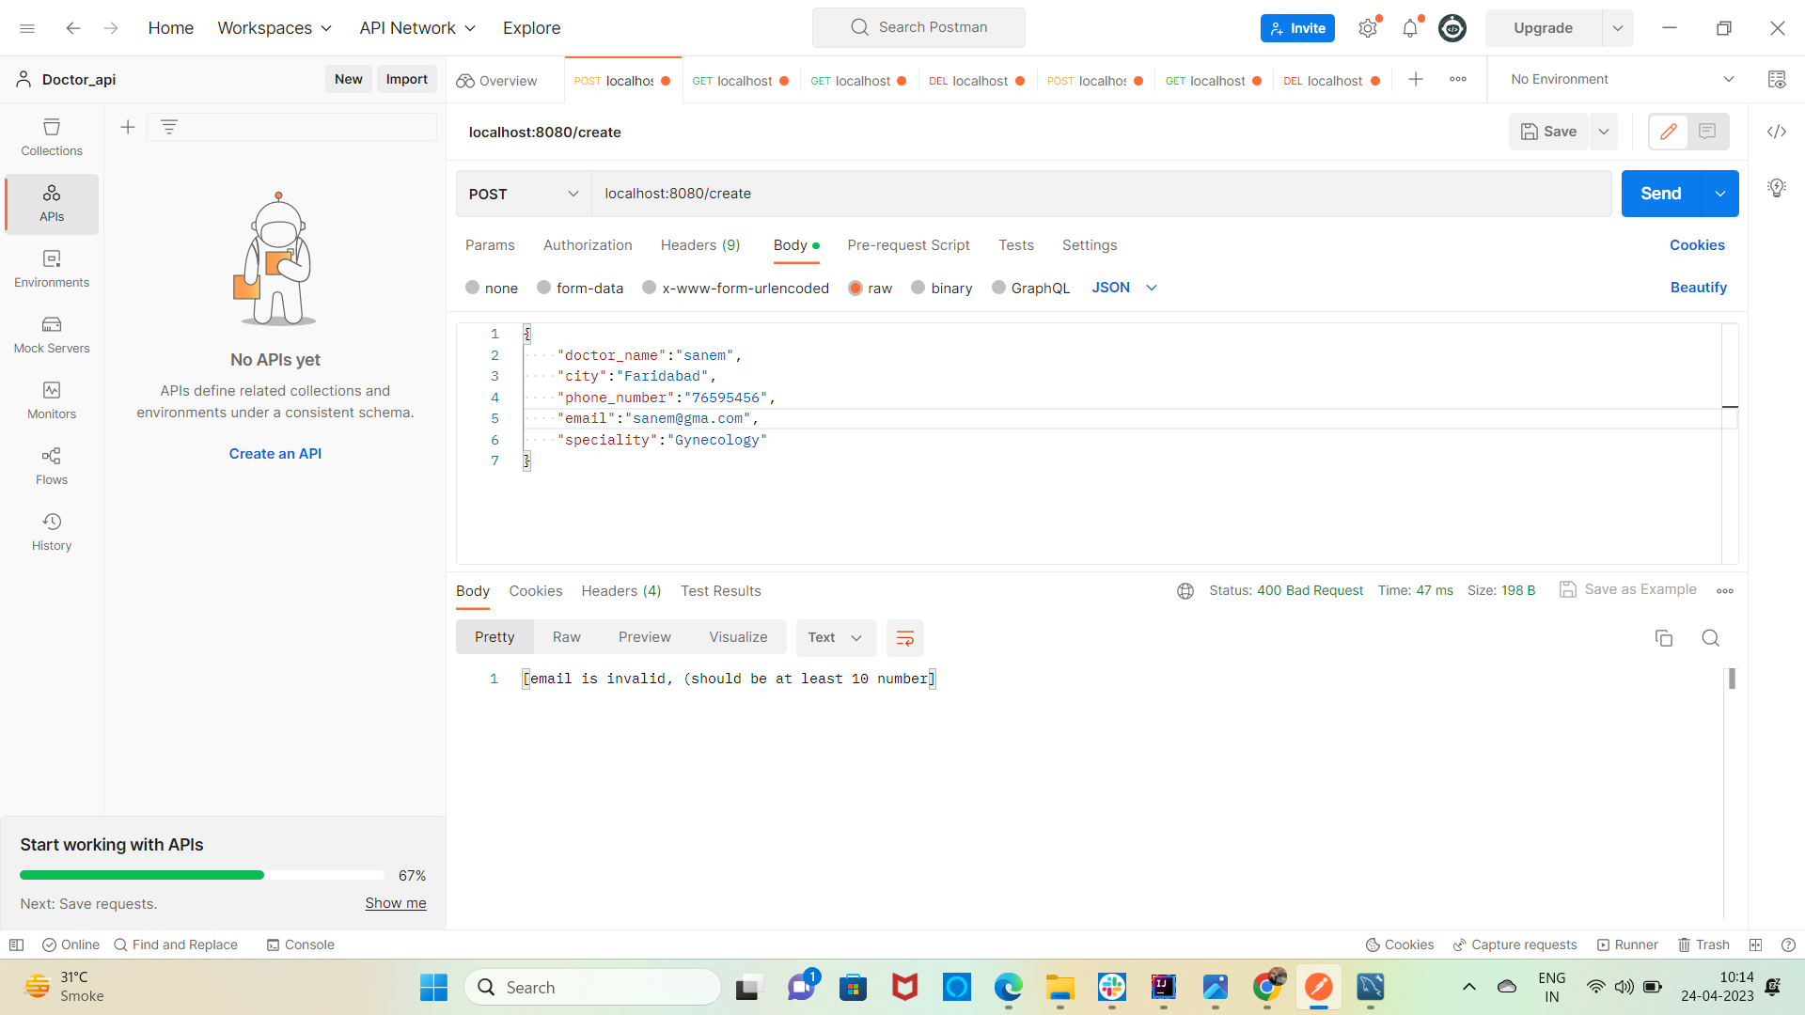Open the comments icon beside Save
Screen dimensions: 1805x1015
pyautogui.click(x=1707, y=132)
